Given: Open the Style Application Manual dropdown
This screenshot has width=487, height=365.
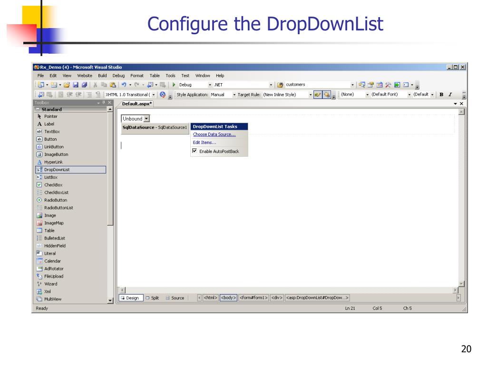Looking at the screenshot, I should tap(234, 95).
